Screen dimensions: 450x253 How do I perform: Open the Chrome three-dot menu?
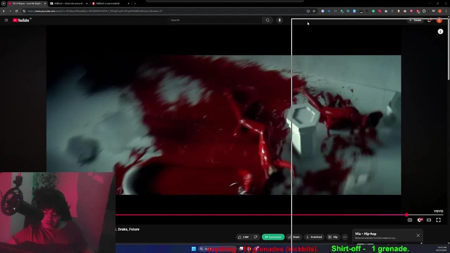446,11
